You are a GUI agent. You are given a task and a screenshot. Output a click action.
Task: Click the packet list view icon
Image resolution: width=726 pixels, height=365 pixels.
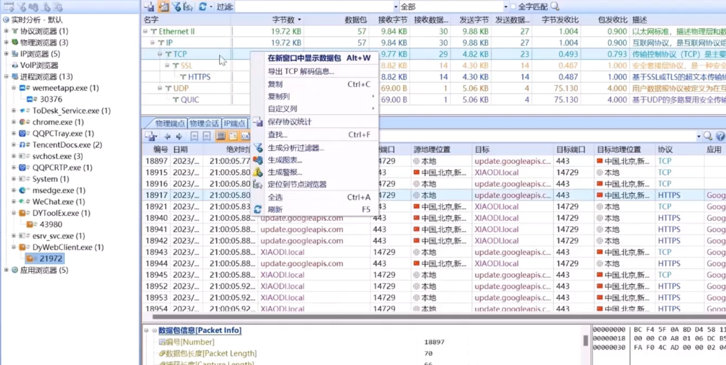221,137
